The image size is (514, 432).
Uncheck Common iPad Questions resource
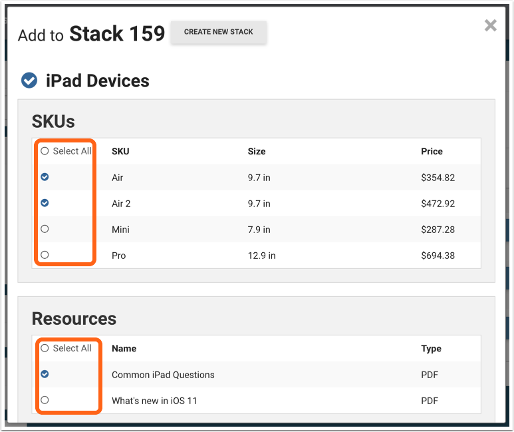pos(45,374)
